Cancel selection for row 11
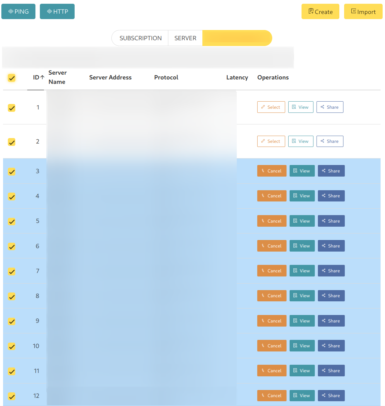The height and width of the screenshot is (406, 385). [272, 371]
